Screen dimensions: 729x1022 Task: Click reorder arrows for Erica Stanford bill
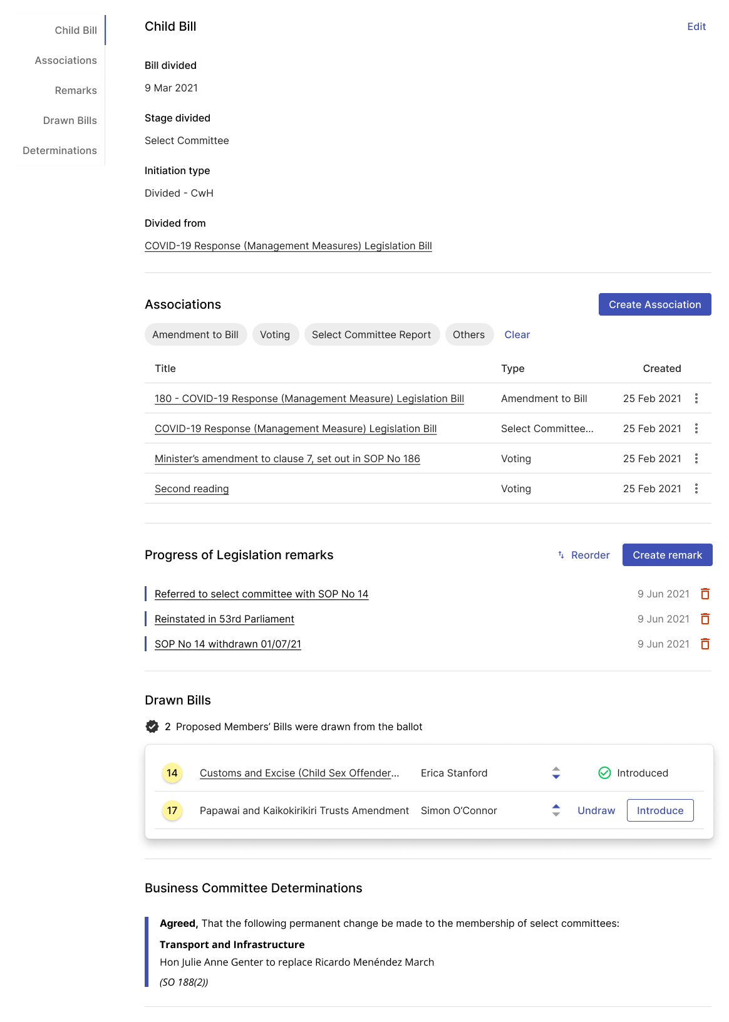coord(556,773)
